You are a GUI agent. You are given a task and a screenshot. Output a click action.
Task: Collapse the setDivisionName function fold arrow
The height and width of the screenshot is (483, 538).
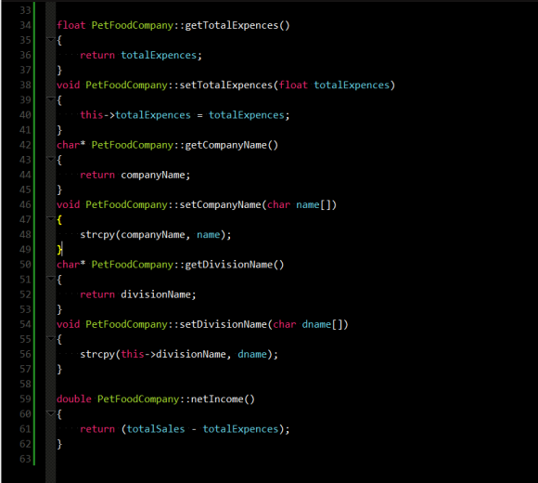50,339
